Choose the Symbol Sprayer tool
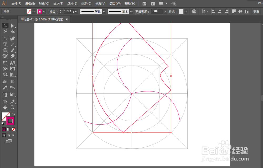This screenshot has width=263, height=168. point(5,94)
